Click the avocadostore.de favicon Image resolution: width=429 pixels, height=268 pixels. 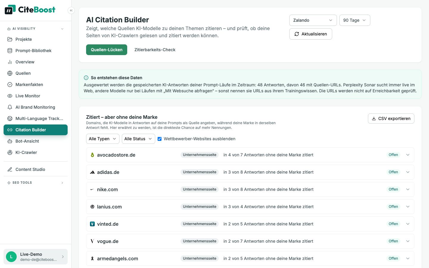92,155
